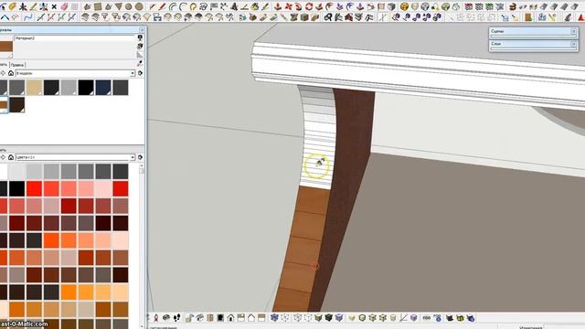Click the black magnifier icon

tap(327, 17)
